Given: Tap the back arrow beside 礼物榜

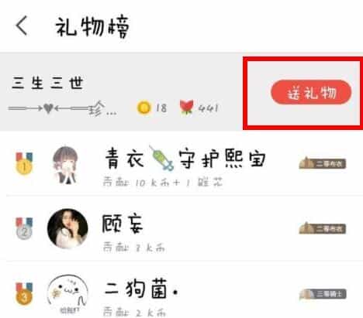Looking at the screenshot, I should (22, 26).
